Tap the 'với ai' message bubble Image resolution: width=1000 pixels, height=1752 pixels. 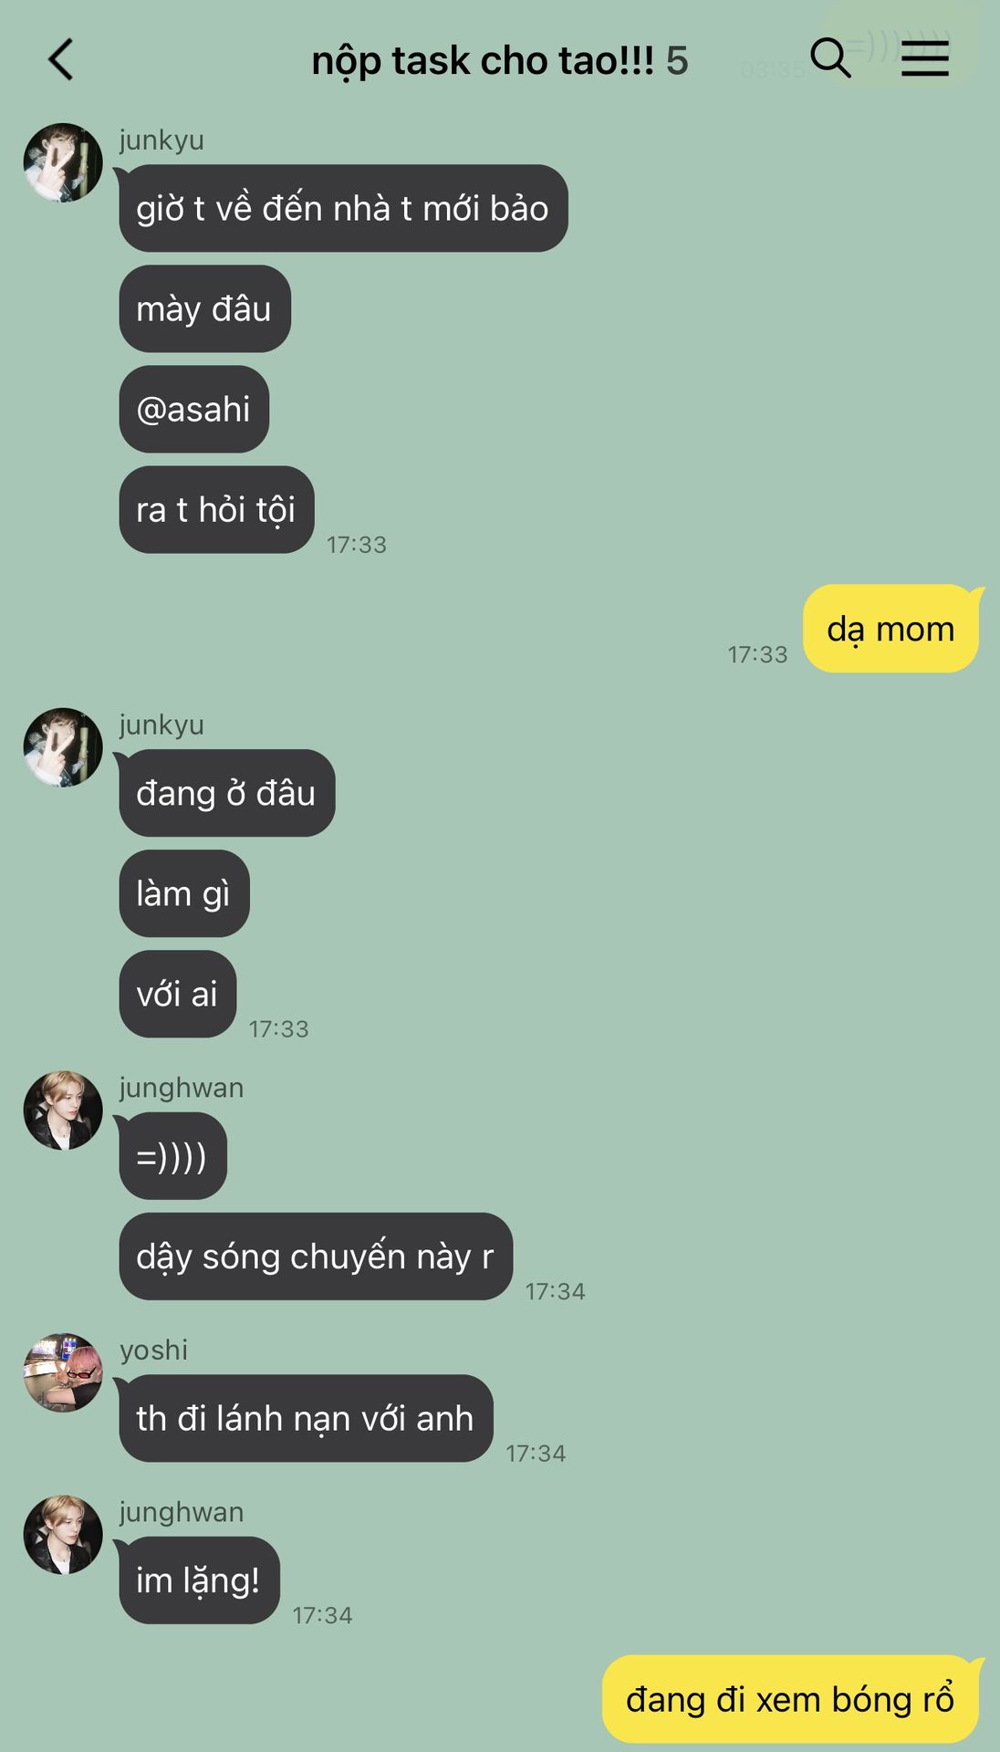point(177,994)
